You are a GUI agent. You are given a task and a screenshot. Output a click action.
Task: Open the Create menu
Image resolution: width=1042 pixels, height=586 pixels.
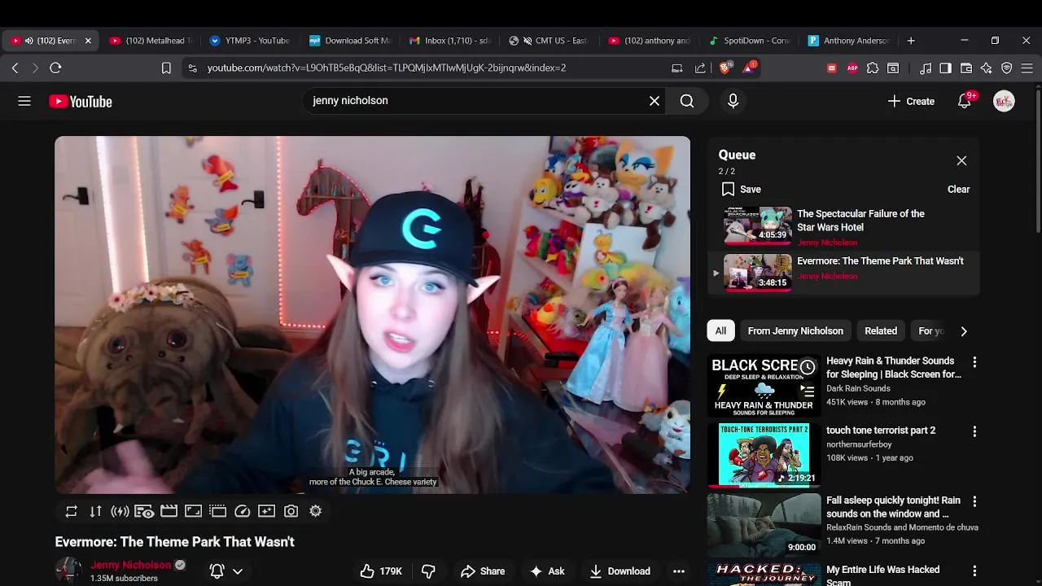(x=912, y=101)
